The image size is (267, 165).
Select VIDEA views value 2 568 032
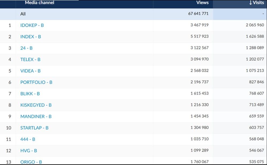(x=199, y=70)
